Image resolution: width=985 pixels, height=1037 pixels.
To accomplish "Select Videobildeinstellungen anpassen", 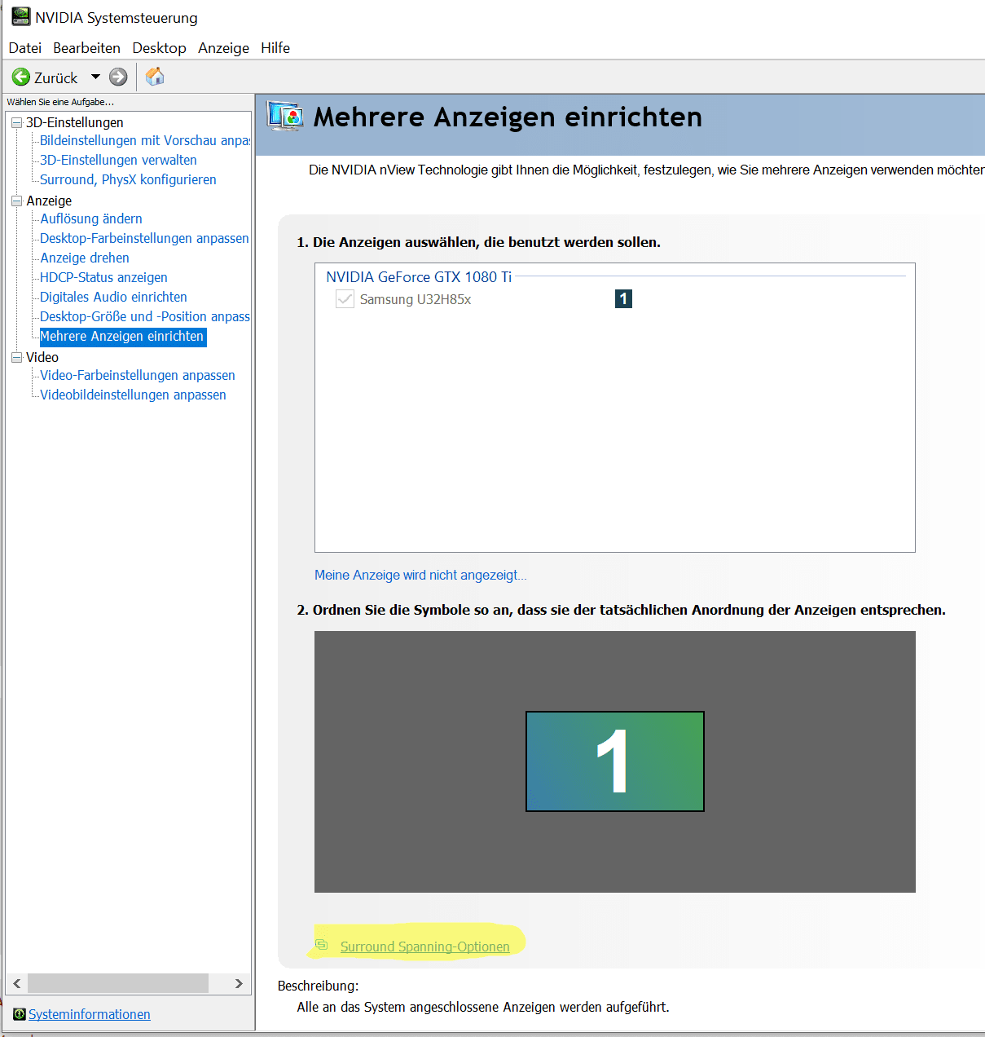I will click(133, 395).
